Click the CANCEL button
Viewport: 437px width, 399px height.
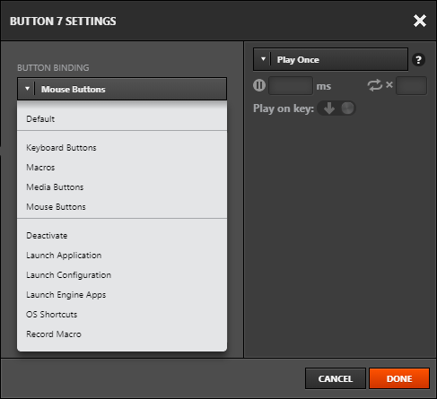(x=336, y=378)
